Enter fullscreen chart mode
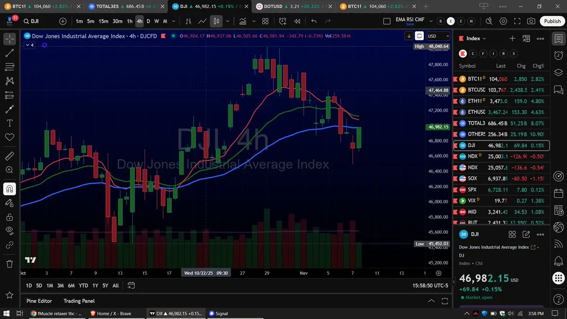This screenshot has width=567, height=319. [517, 21]
